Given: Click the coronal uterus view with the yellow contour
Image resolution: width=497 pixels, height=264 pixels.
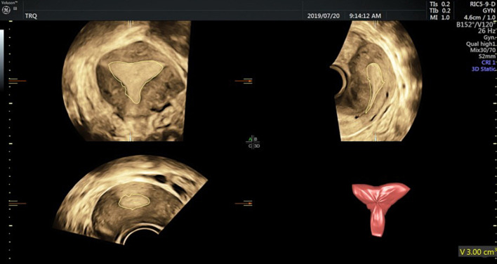Looking at the screenshot, I should [127, 81].
